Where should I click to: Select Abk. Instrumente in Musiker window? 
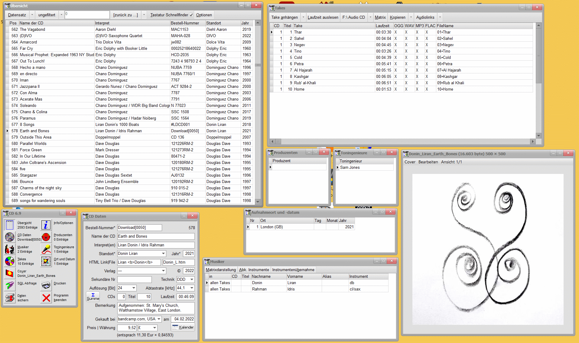click(x=254, y=270)
